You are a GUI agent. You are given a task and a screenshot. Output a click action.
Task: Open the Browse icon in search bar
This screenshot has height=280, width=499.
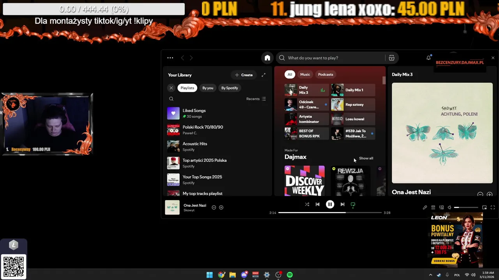coord(391,58)
